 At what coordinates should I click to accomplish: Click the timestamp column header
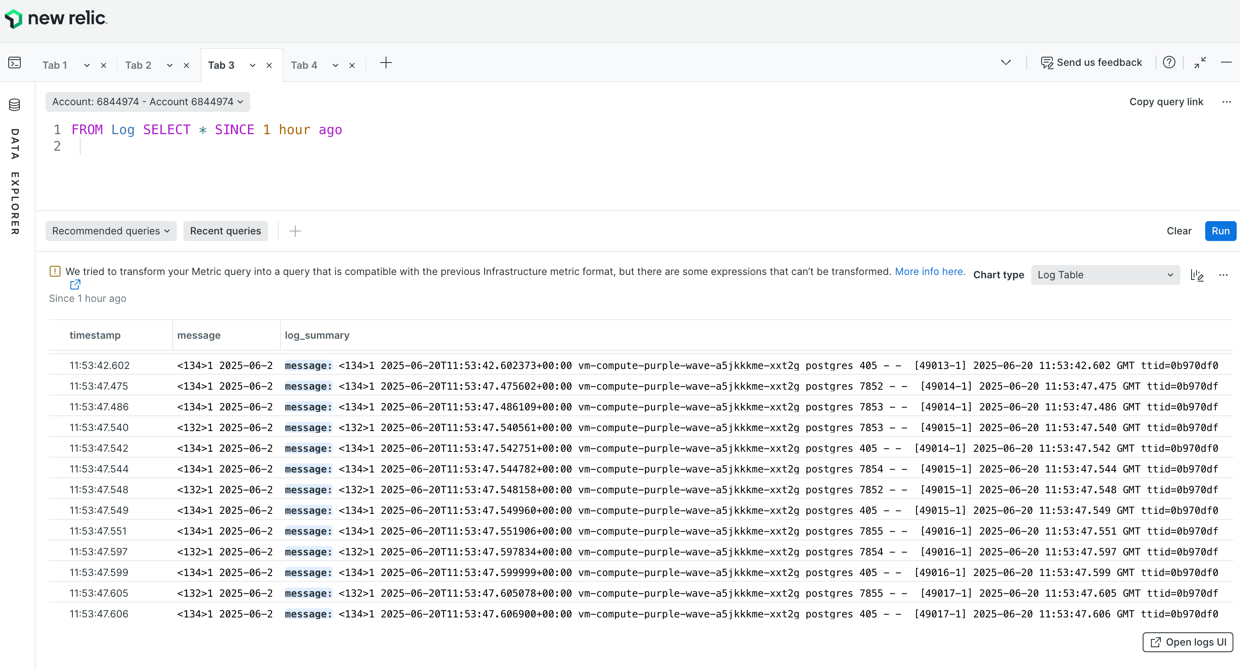[95, 335]
